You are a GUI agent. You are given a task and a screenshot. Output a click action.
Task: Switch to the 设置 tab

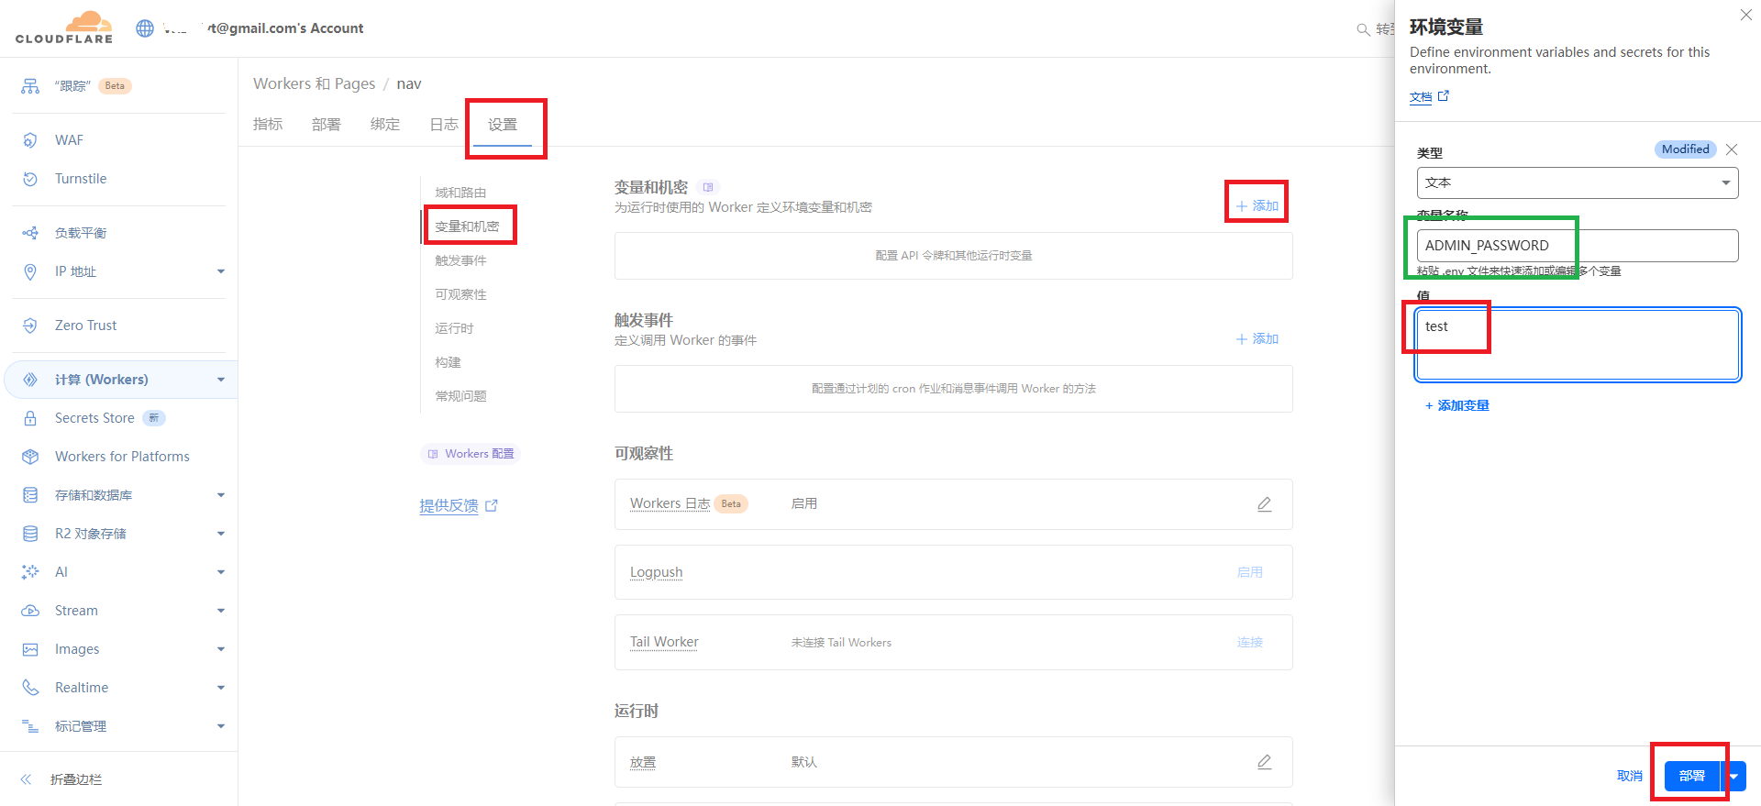tap(502, 125)
